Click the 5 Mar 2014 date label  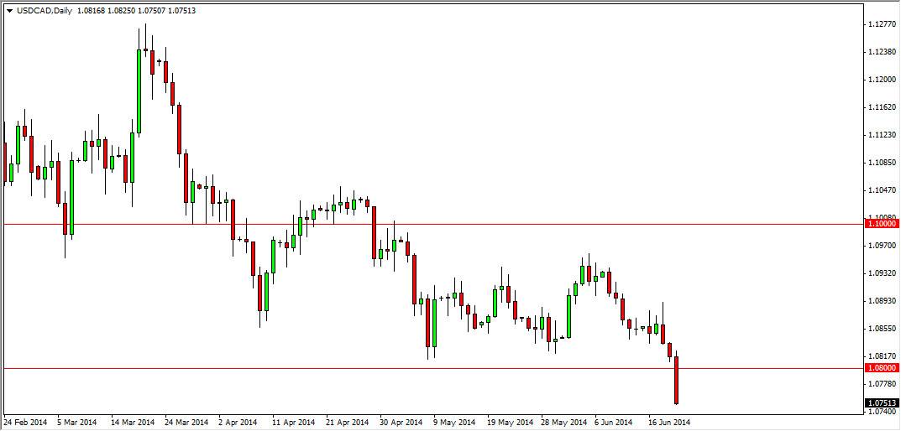pos(76,423)
